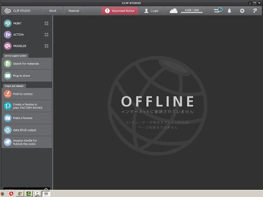Switch to the Work tab
263x197 pixels.
[x=53, y=11]
